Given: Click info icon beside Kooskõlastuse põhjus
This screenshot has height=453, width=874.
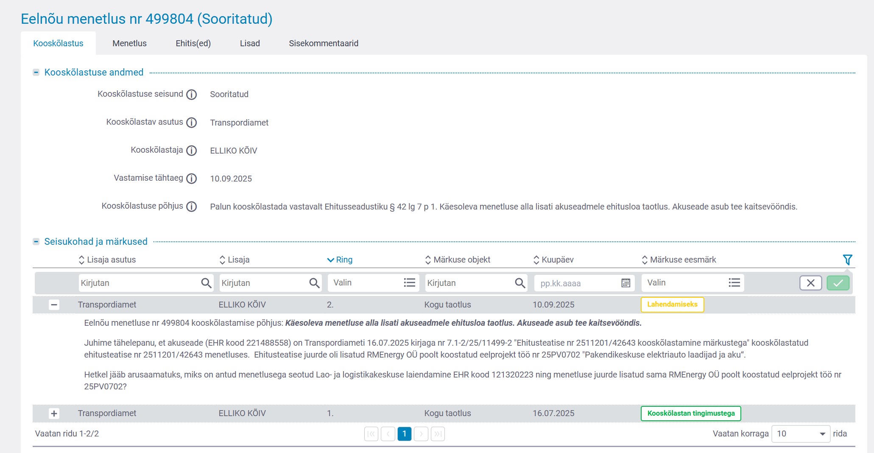Looking at the screenshot, I should (x=192, y=207).
